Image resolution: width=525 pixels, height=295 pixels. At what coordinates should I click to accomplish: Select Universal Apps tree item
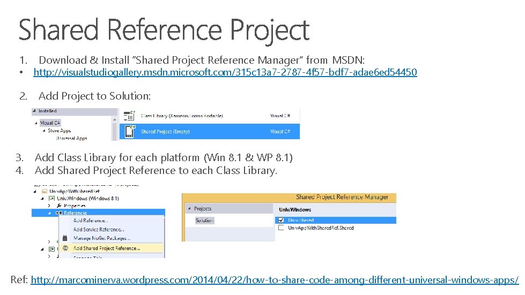coord(71,138)
